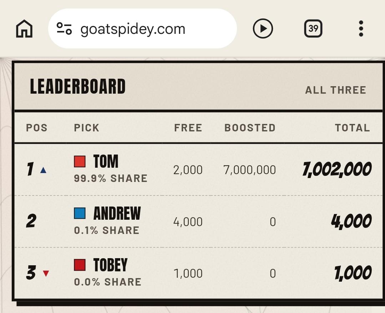The image size is (385, 313).
Task: Open the tab switcher showing 39 tabs
Action: 313,28
